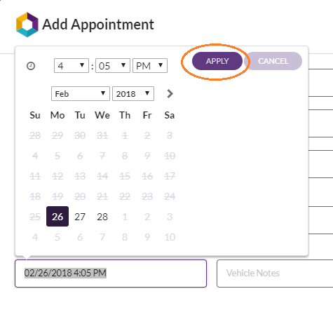This screenshot has height=317, width=333.
Task: Pick March 10 in the last row
Action: (170, 237)
